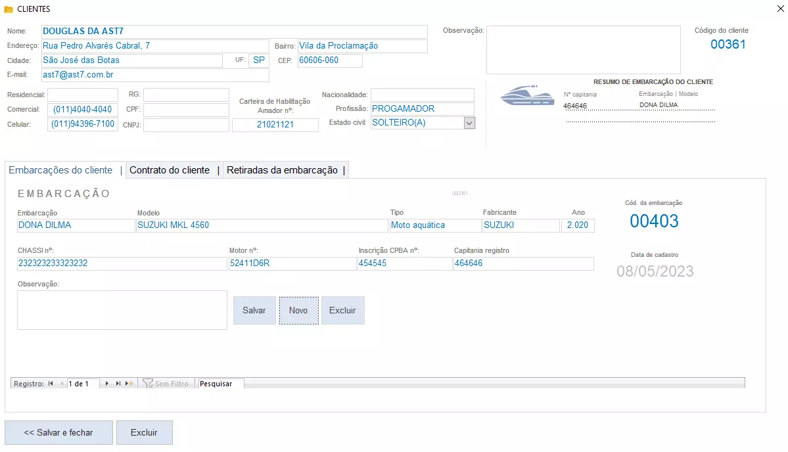Viewport: 788px width, 452px height.
Task: Click embarcação Observação text box
Action: 122,310
